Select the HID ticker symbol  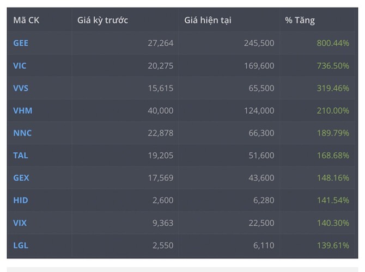click(x=20, y=200)
